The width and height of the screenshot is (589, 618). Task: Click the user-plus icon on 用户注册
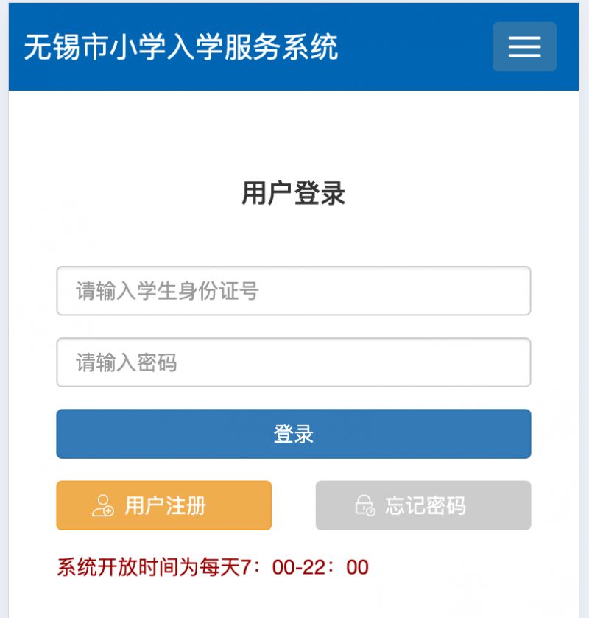click(x=103, y=506)
